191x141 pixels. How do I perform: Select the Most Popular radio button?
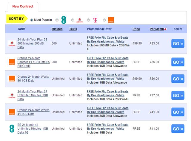(x=32, y=20)
